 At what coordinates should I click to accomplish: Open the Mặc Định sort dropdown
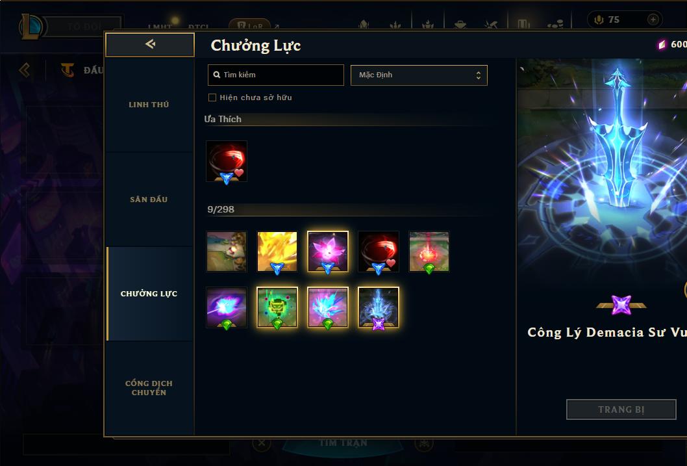point(419,75)
